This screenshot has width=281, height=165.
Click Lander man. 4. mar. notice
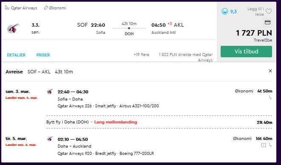pyautogui.click(x=22, y=98)
